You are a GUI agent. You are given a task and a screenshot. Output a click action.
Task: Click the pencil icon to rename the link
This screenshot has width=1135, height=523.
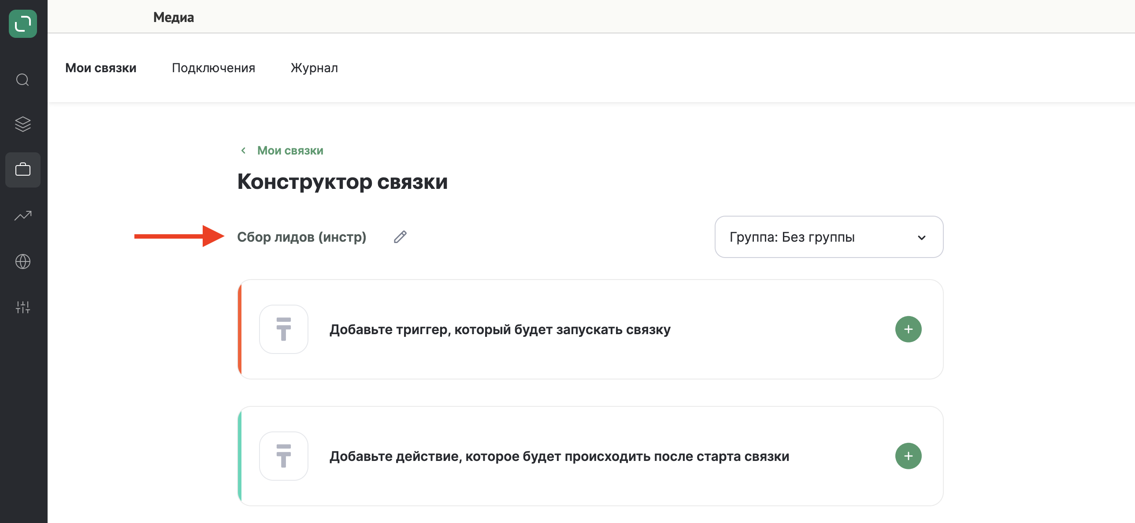400,237
